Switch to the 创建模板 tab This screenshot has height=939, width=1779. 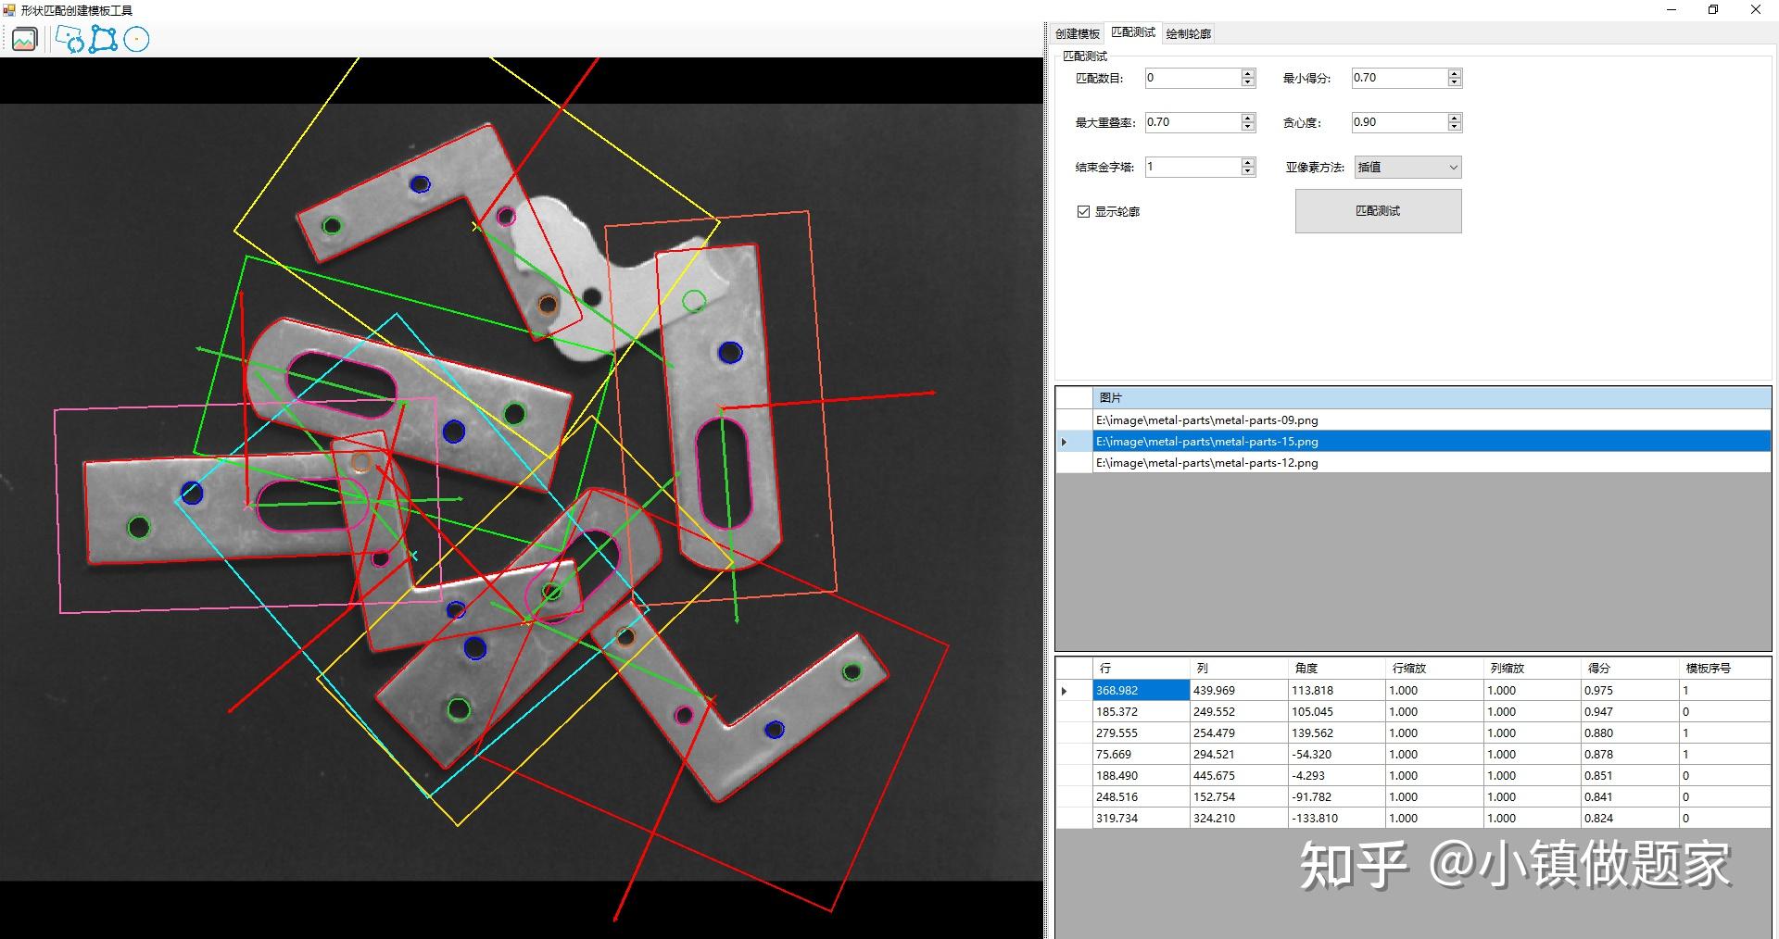click(x=1077, y=31)
